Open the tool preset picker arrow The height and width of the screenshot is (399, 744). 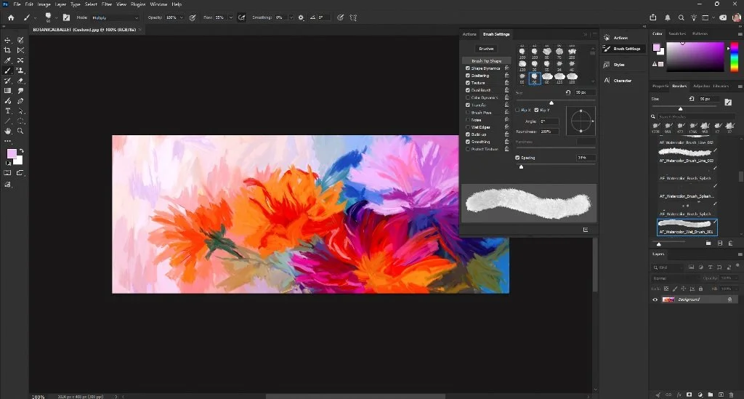click(35, 18)
